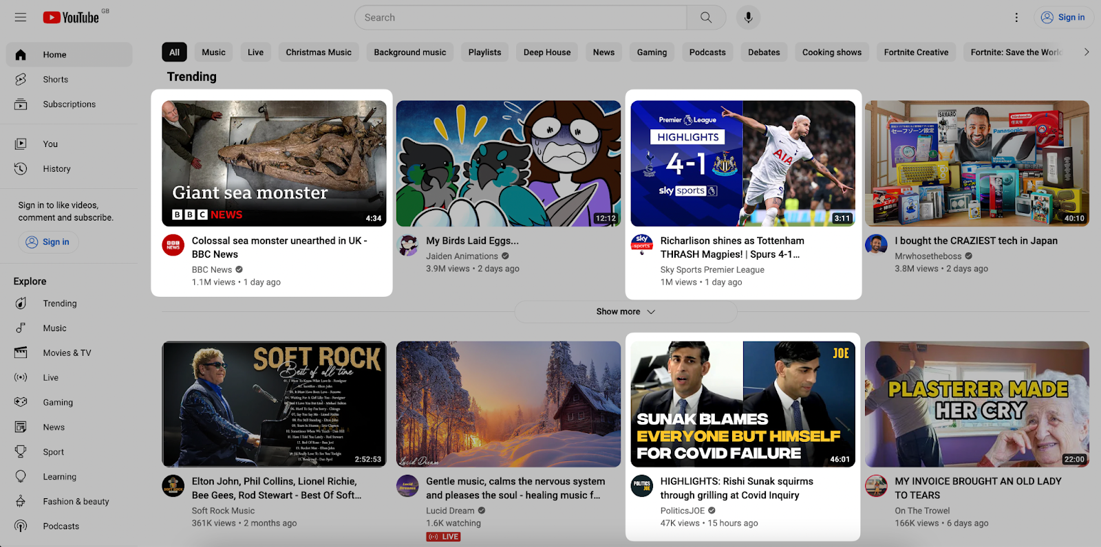Open Shorts in the sidebar
Screen dimensions: 1101x547
[x=69, y=79]
